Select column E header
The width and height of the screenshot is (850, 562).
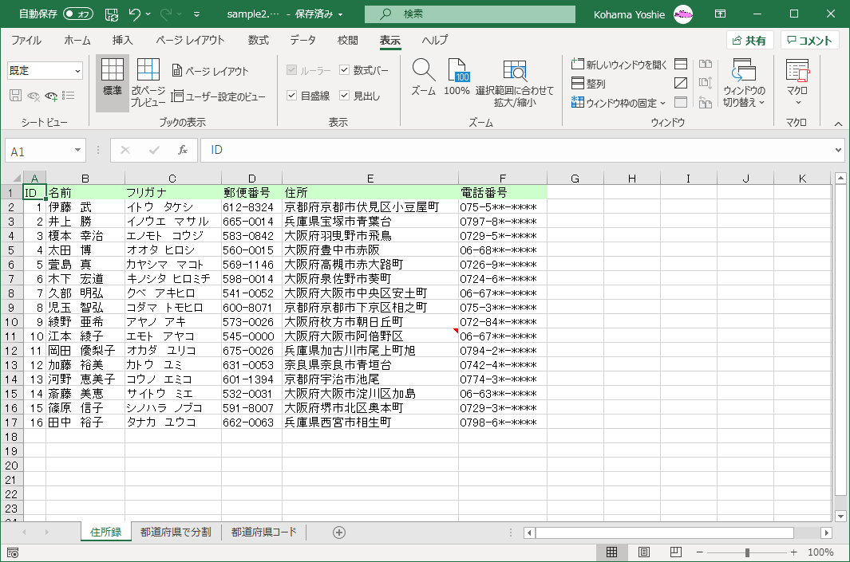[x=370, y=178]
